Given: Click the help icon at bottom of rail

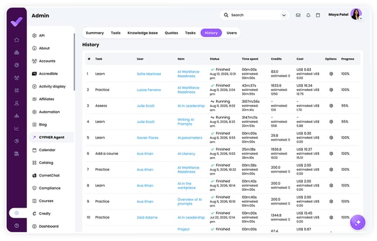Looking at the screenshot, I should (16, 226).
